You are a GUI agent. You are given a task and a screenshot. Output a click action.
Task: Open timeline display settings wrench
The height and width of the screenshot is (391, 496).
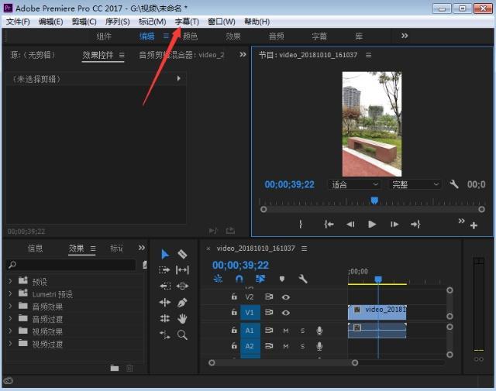pos(303,279)
